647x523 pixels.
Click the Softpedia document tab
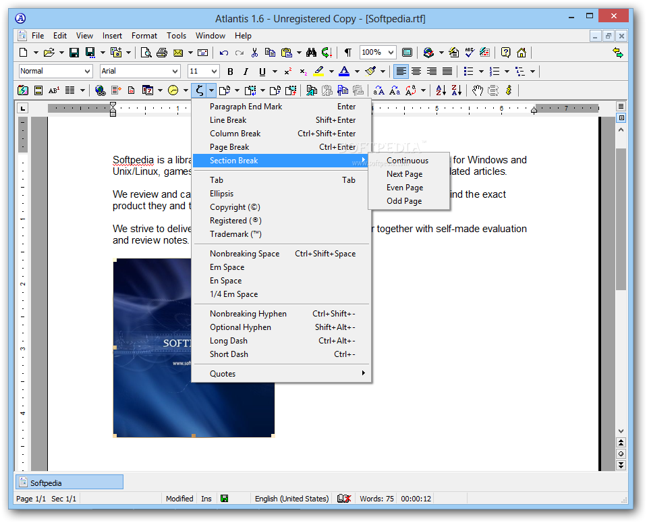pyautogui.click(x=69, y=482)
